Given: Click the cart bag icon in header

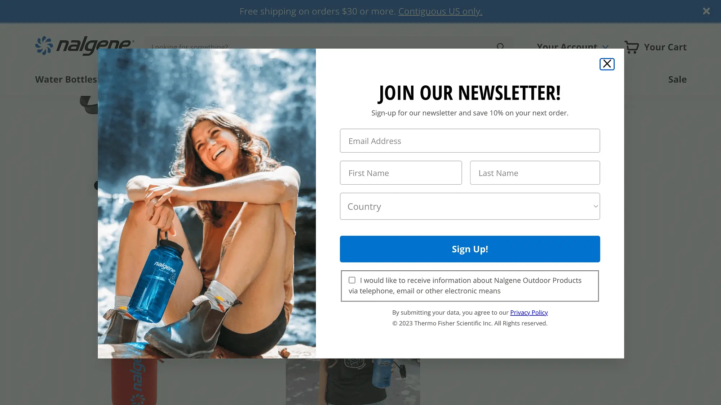Looking at the screenshot, I should click(632, 46).
